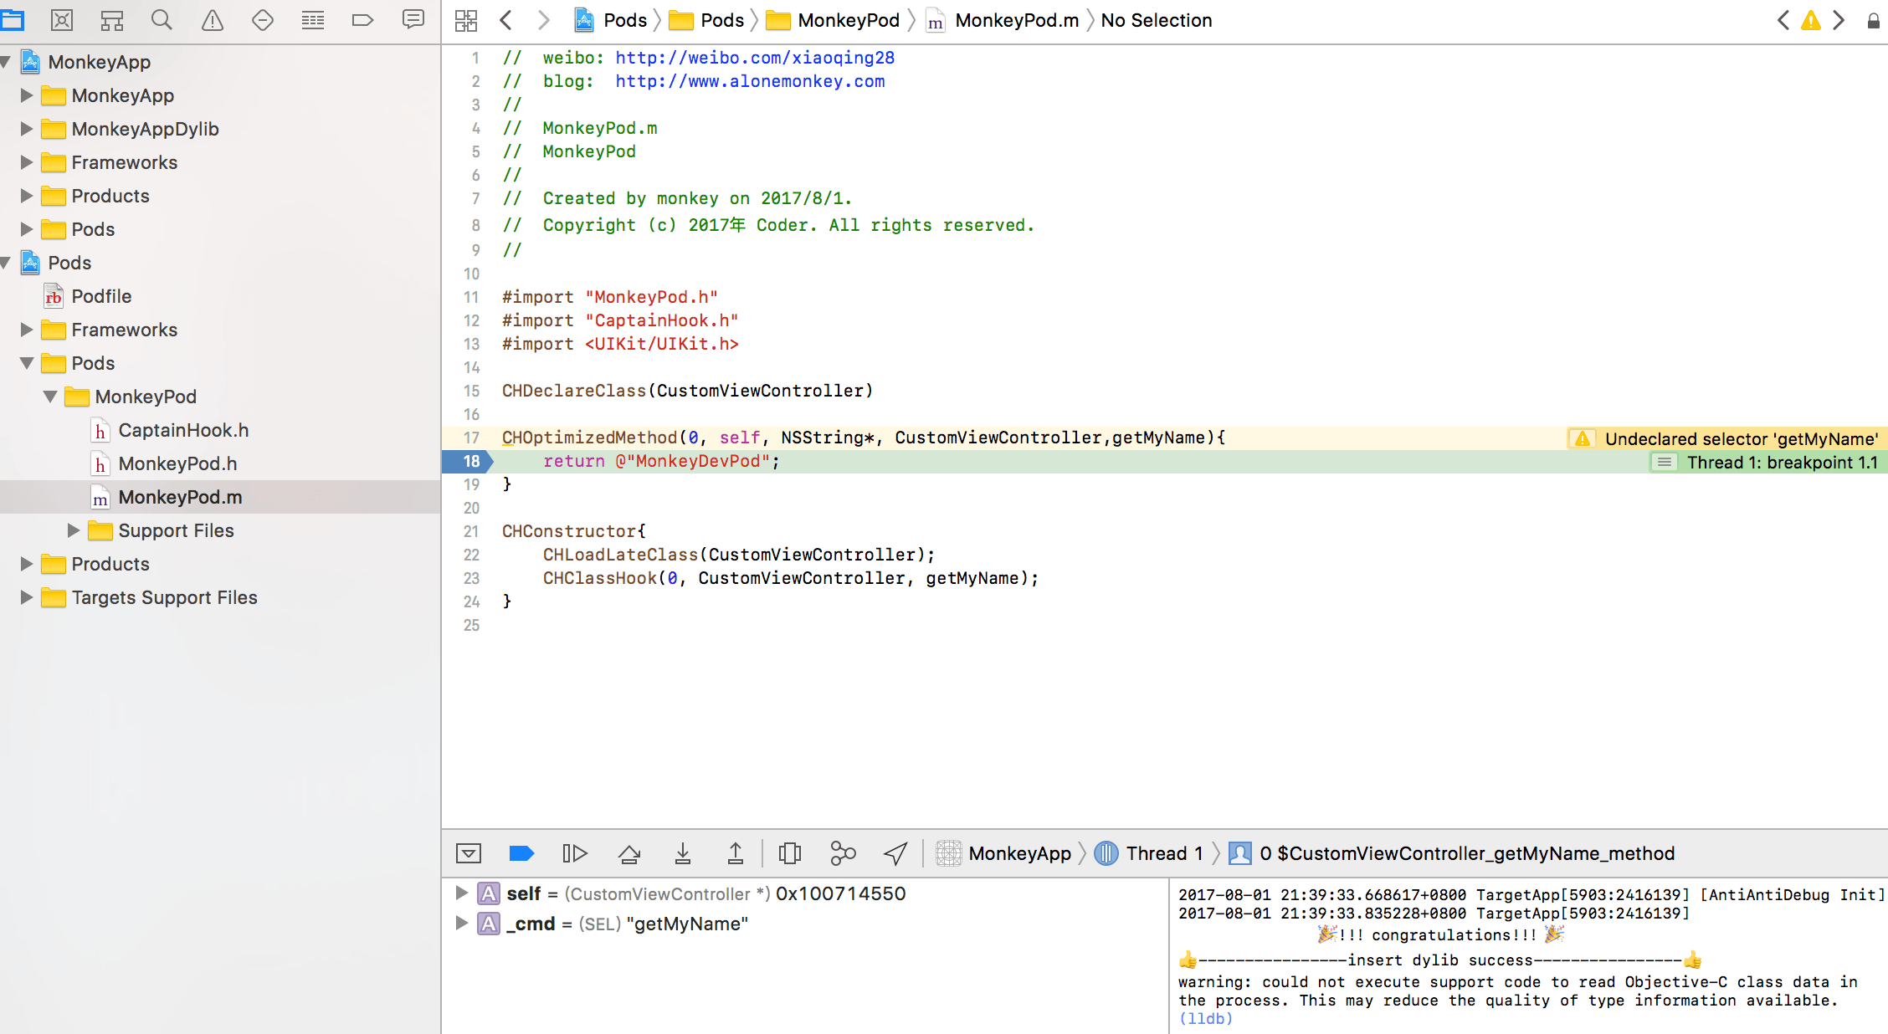Toggle the console output panel icon
This screenshot has width=1888, height=1034.
click(x=469, y=853)
